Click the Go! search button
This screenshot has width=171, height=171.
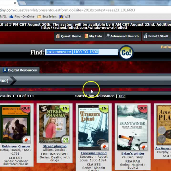tap(126, 52)
